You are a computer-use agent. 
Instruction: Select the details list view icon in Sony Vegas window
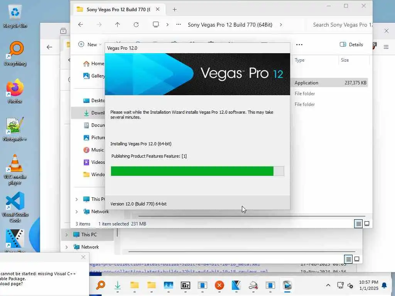(x=358, y=224)
